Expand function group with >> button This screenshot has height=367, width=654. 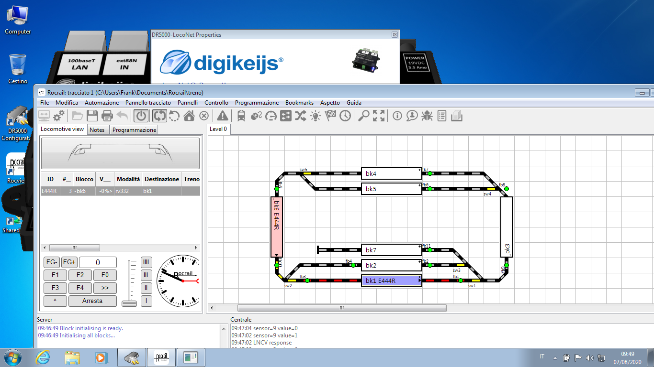(105, 288)
